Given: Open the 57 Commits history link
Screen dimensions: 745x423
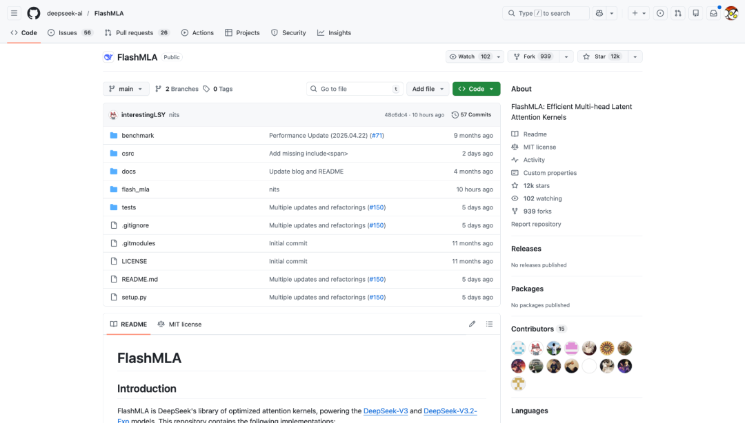Looking at the screenshot, I should point(471,115).
